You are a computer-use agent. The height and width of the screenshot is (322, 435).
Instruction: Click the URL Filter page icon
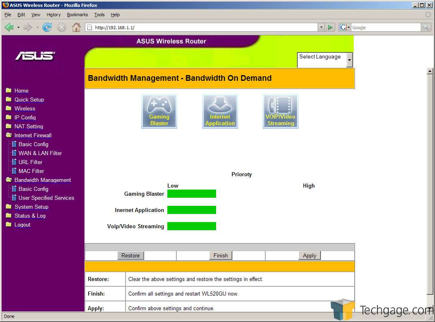[x=15, y=162]
